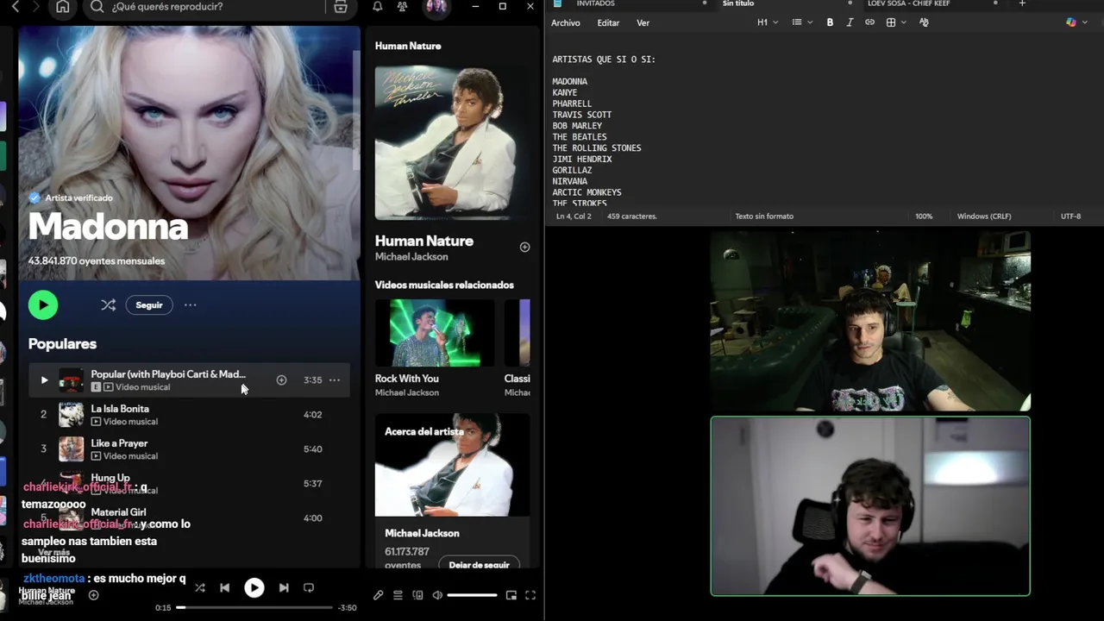This screenshot has height=621, width=1104.
Task: Open the play queue icon
Action: click(x=398, y=595)
